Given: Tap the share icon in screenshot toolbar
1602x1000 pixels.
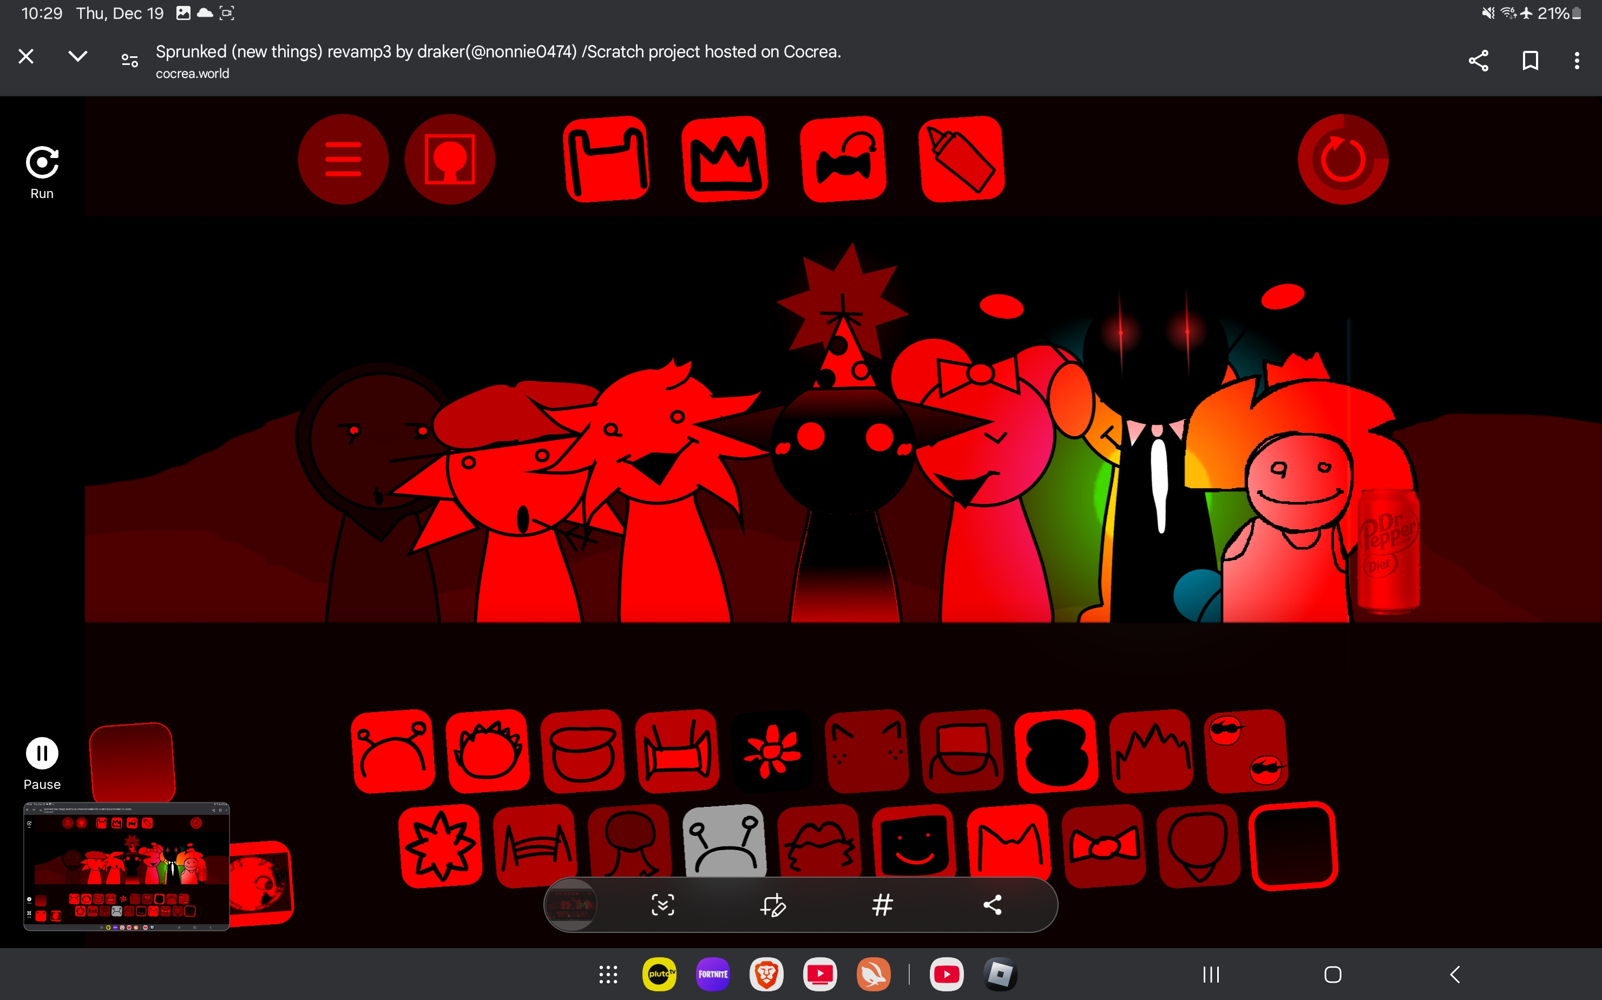Looking at the screenshot, I should [992, 905].
